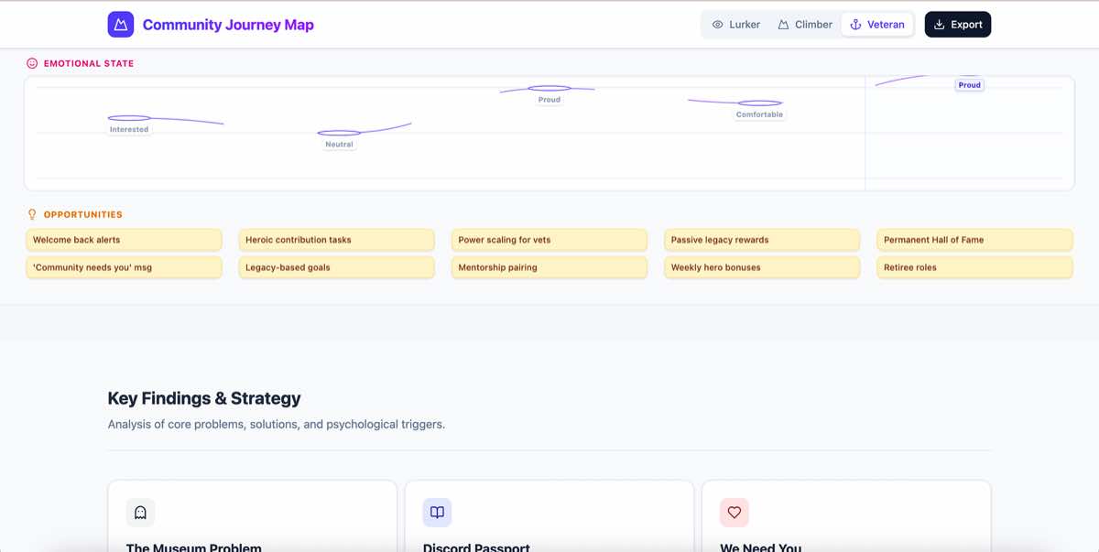The height and width of the screenshot is (552, 1099).
Task: Select the 'Welcome back alerts' opportunity
Action: 124,240
